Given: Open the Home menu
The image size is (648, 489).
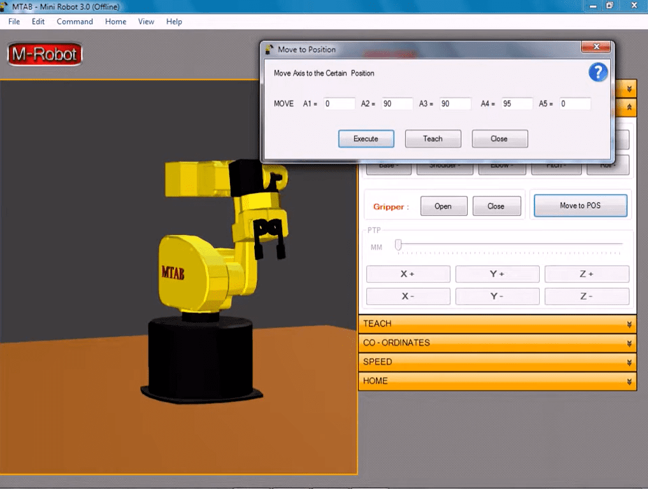Looking at the screenshot, I should point(116,22).
